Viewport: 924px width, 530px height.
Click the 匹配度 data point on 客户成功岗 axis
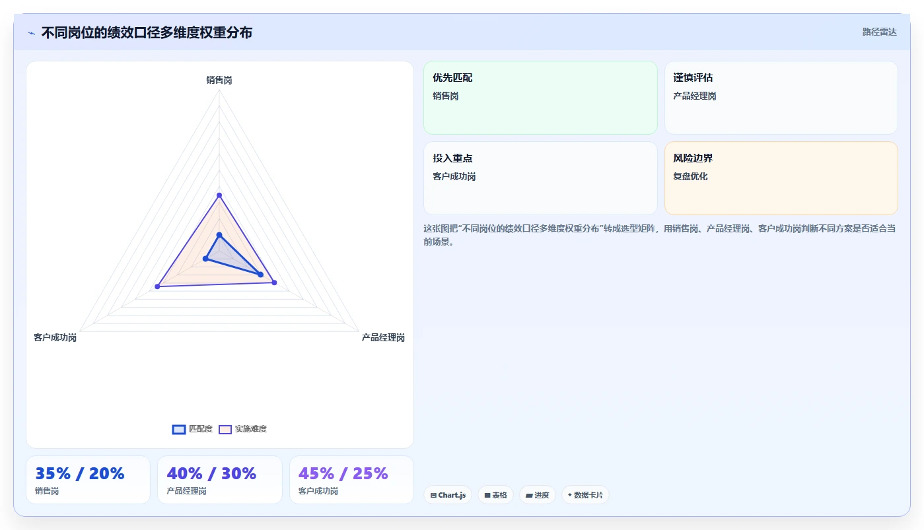[x=205, y=259]
